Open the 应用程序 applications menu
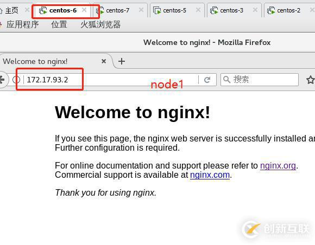The height and width of the screenshot is (245, 315). (22, 24)
